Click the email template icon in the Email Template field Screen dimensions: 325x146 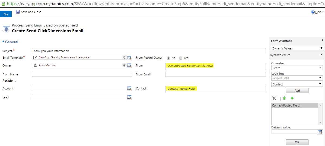click(x=35, y=57)
